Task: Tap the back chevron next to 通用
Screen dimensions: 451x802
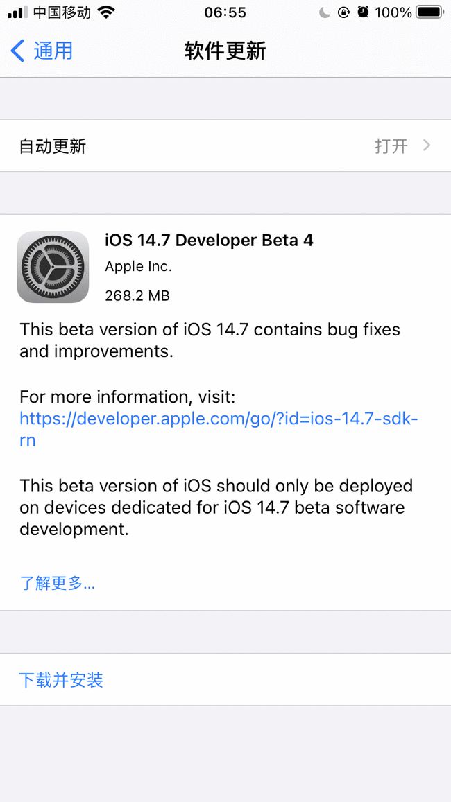Action: tap(17, 51)
